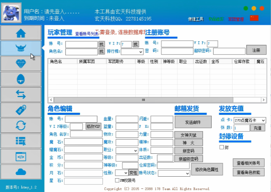Click the 充值 button
This screenshot has width=271, height=192.
[258, 128]
